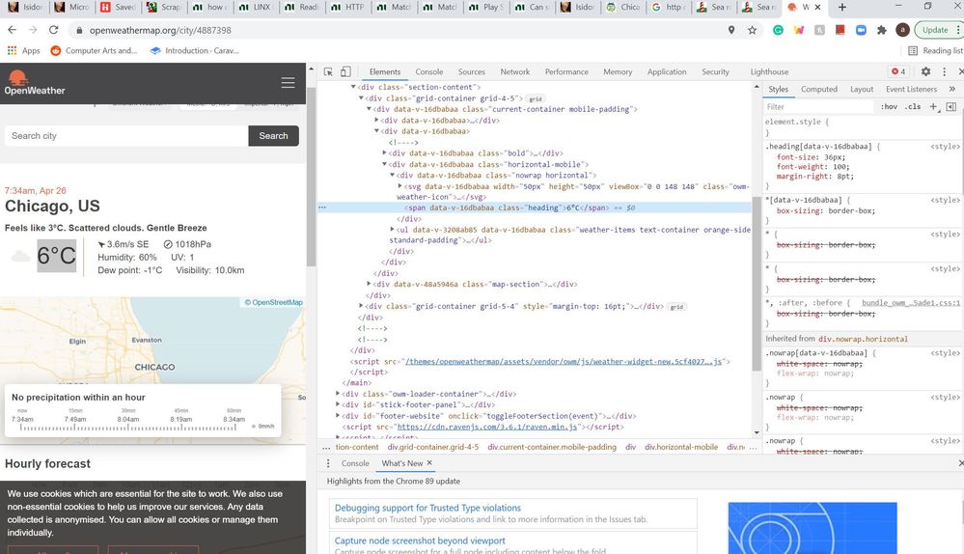The width and height of the screenshot is (964, 554).
Task: Expand the grid-container grid-5-4 node
Action: click(x=362, y=306)
